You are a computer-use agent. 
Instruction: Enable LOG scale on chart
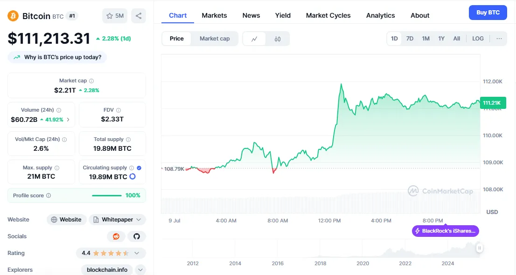point(478,39)
